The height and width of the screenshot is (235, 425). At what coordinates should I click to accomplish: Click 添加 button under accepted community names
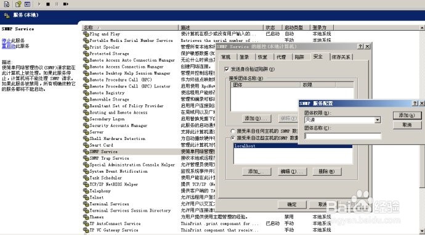click(x=256, y=118)
